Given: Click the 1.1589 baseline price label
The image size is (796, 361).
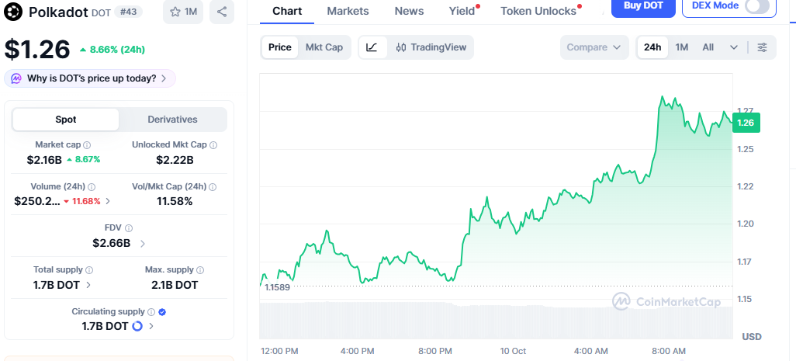Looking at the screenshot, I should coord(277,287).
